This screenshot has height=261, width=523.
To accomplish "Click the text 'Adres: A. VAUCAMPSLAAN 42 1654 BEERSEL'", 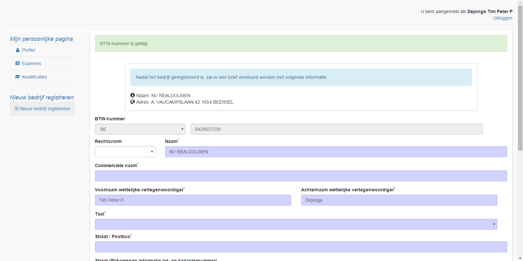I will click(x=185, y=102).
